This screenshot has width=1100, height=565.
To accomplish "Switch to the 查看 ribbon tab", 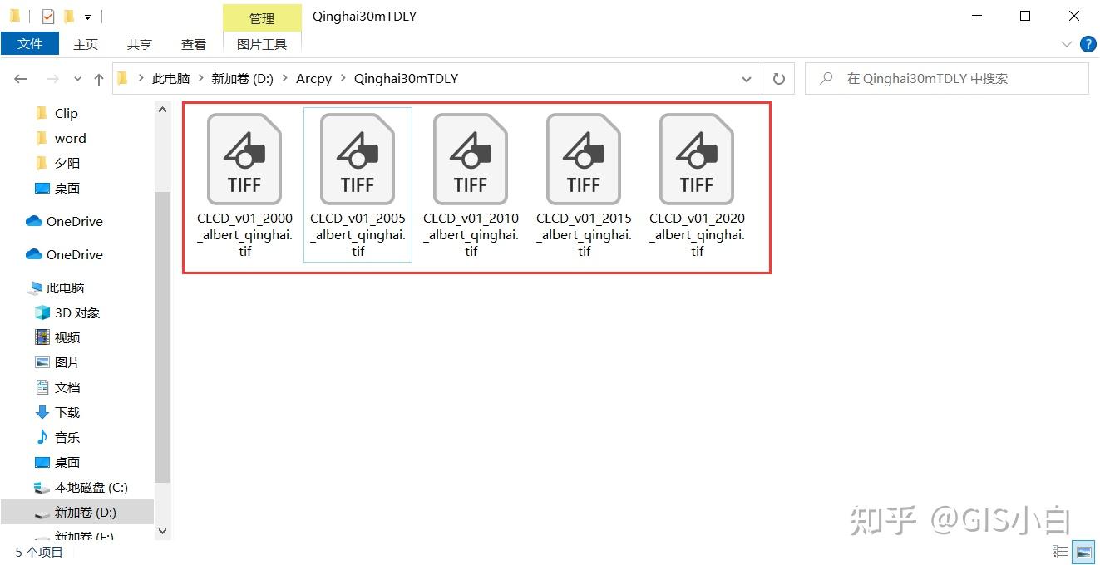I will pyautogui.click(x=193, y=44).
